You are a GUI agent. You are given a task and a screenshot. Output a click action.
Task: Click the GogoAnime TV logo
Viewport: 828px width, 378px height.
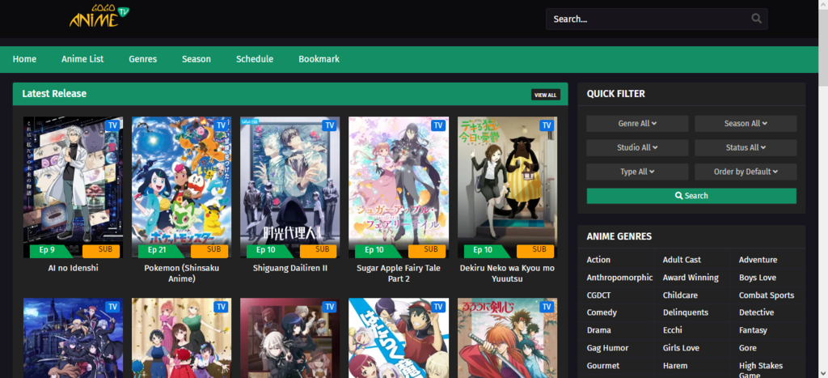(99, 16)
